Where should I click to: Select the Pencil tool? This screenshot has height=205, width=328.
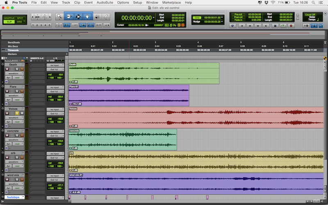pyautogui.click(x=106, y=16)
